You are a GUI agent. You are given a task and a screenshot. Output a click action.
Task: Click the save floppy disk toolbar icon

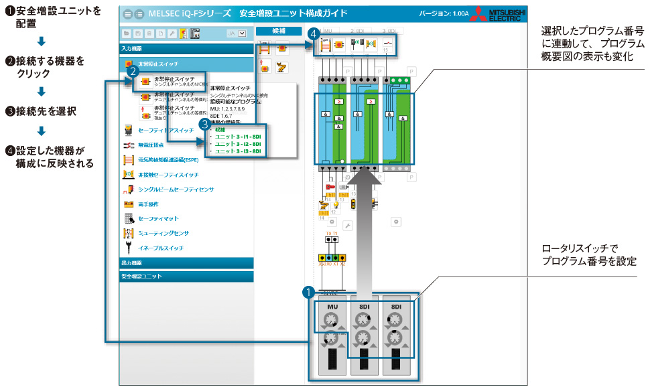pyautogui.click(x=137, y=33)
